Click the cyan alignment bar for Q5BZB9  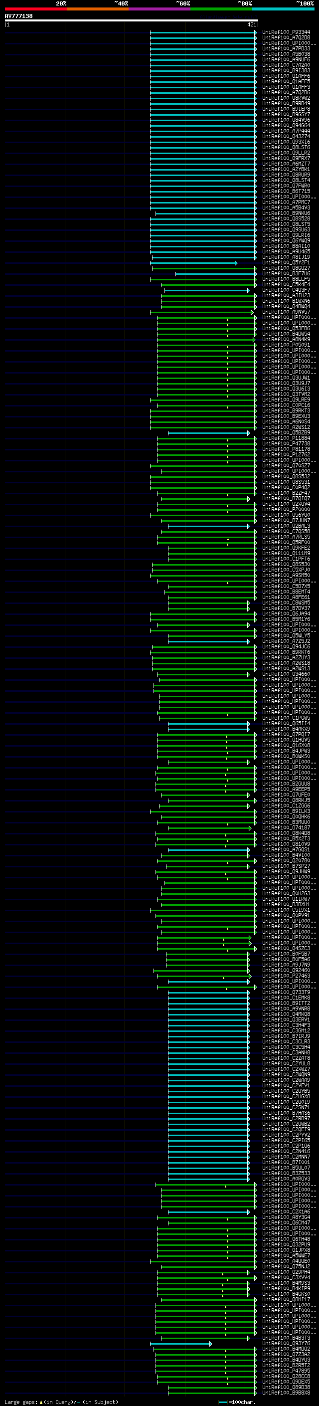click(209, 433)
